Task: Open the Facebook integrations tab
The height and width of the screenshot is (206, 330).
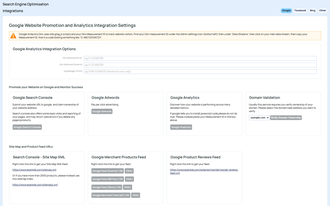Action: tap(300, 11)
